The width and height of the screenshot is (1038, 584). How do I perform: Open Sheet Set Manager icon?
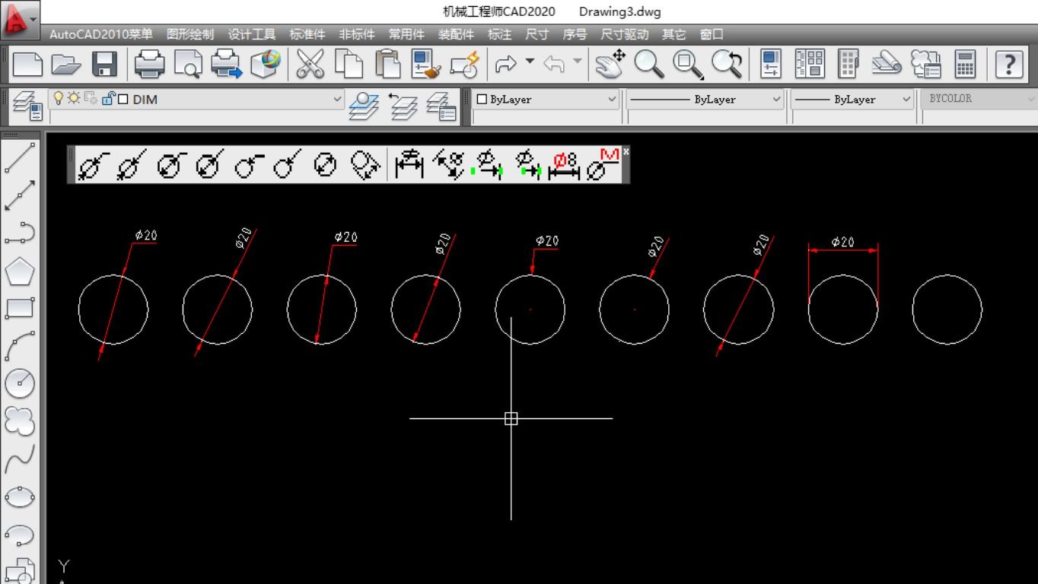coord(887,64)
